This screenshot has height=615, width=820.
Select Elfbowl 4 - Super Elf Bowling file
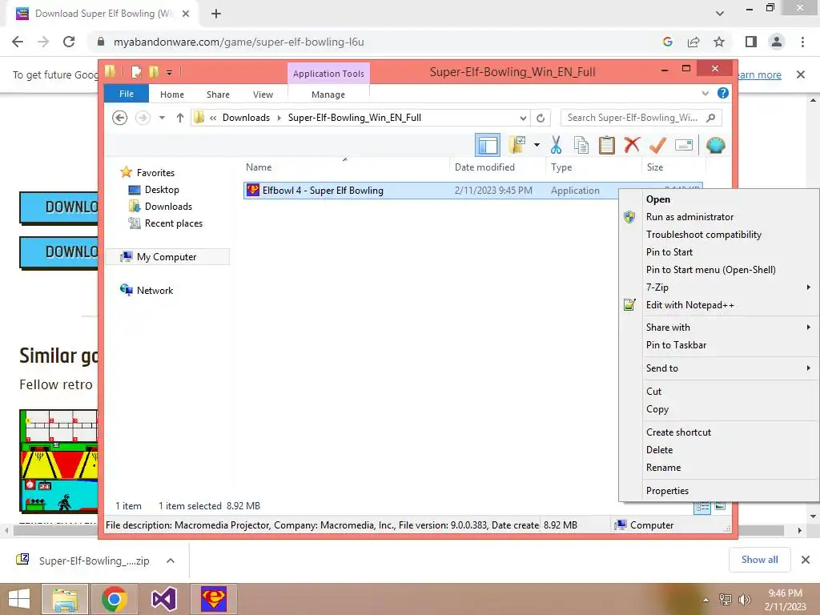coord(323,191)
